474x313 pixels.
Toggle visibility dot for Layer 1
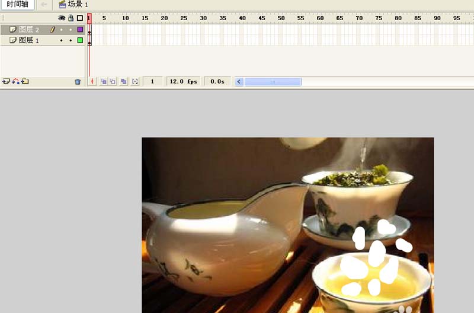tap(62, 40)
